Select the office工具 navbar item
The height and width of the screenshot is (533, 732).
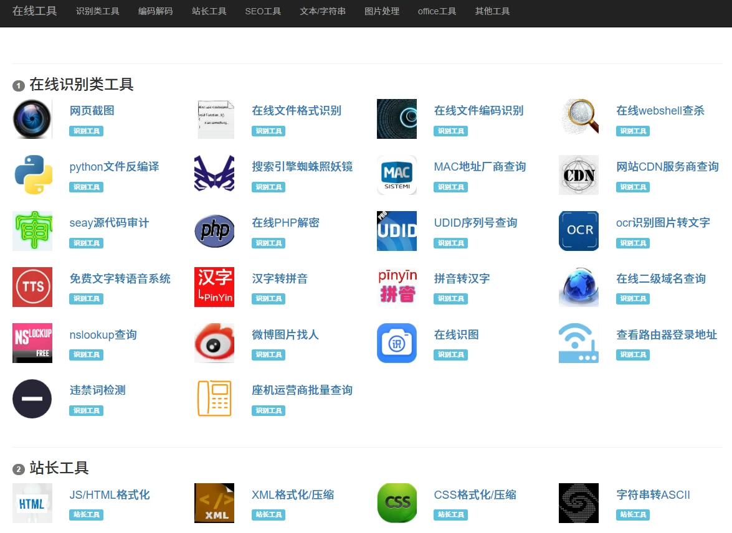437,11
